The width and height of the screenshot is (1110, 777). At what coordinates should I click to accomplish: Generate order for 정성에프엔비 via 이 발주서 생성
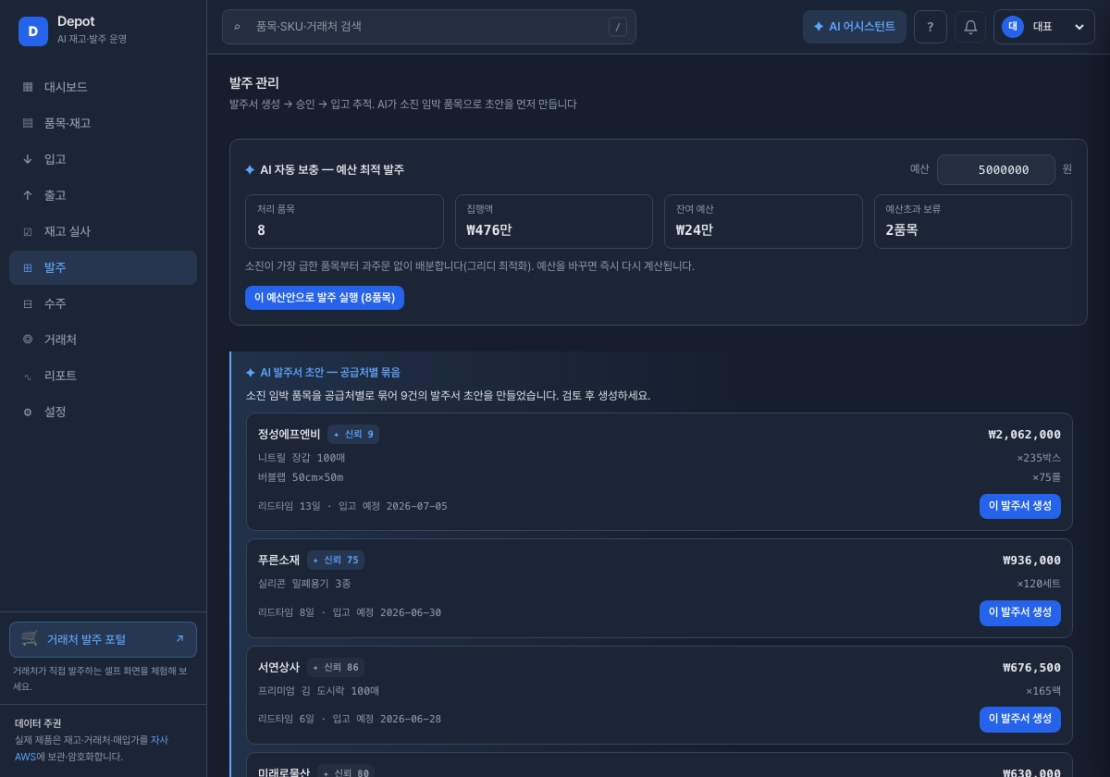click(1020, 506)
